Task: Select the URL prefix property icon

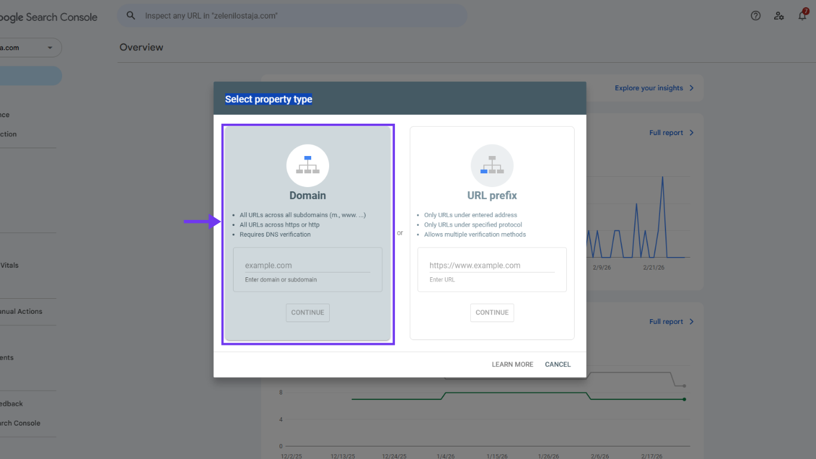Action: (492, 166)
